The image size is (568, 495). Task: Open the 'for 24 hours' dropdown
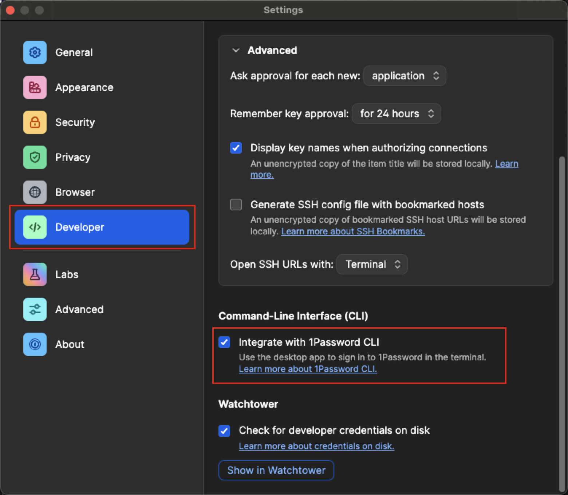tap(396, 114)
